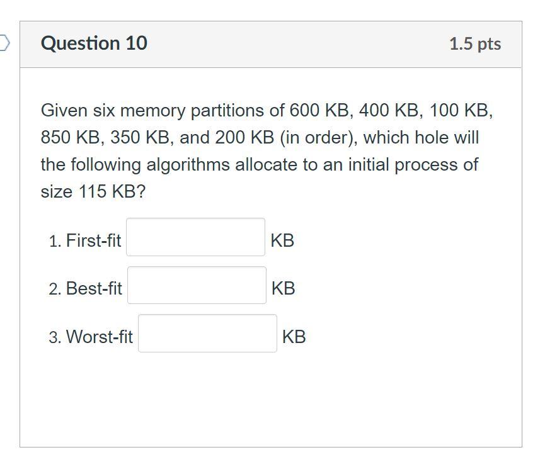Click the First-fit list item label
Viewport: 540px width, 462px height.
click(95, 240)
